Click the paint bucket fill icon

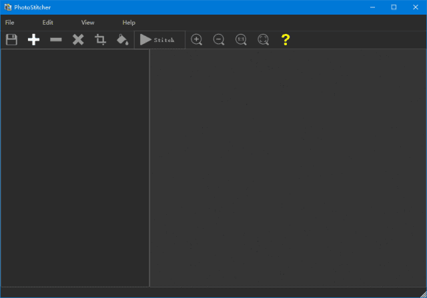coord(123,40)
